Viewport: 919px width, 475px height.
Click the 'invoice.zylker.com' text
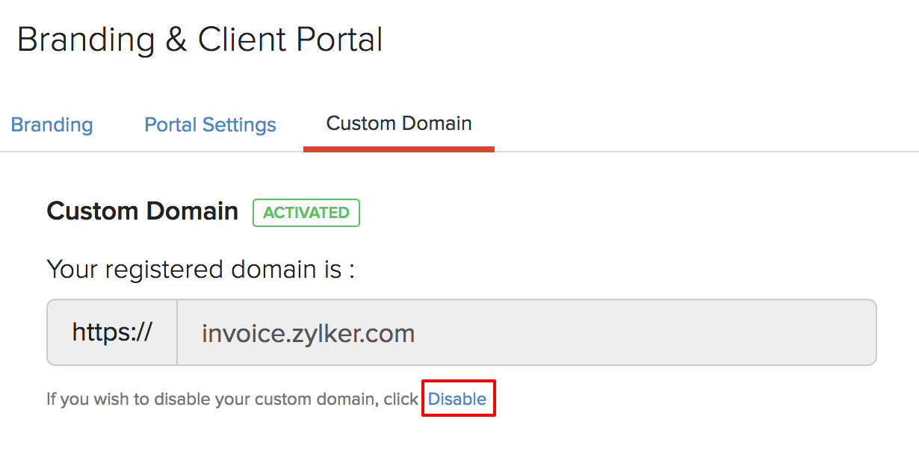pyautogui.click(x=308, y=333)
